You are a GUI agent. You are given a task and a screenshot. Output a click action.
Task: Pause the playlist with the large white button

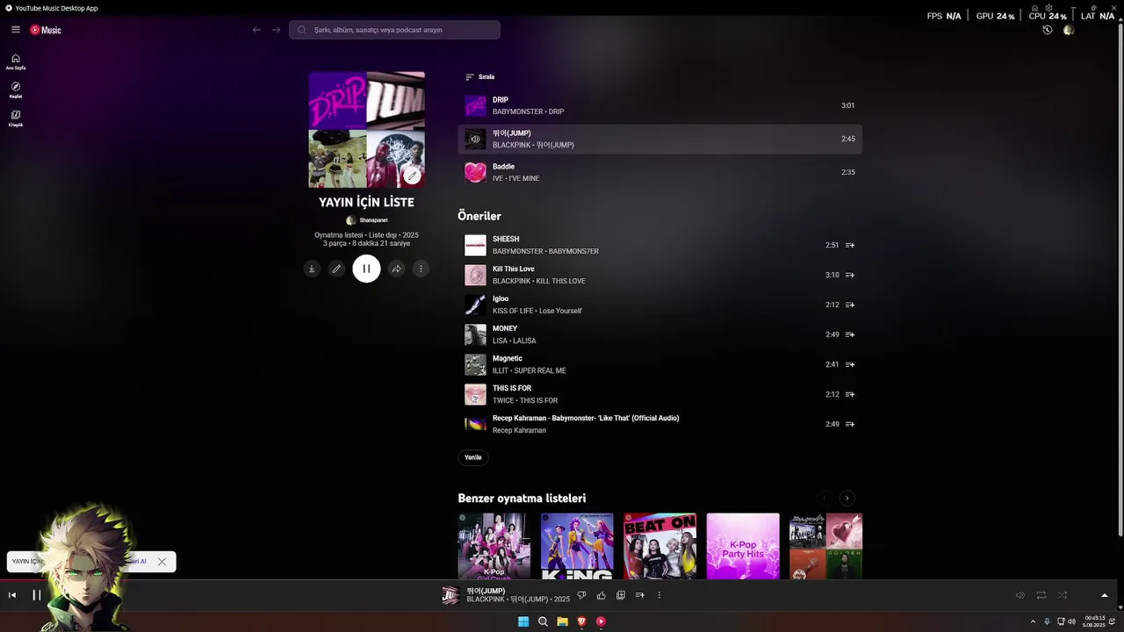coord(366,269)
